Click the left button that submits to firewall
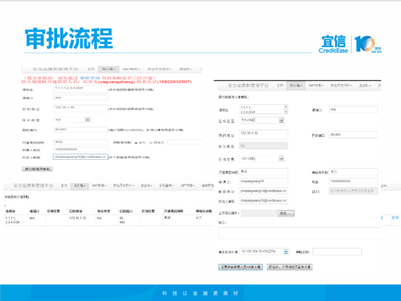The width and height of the screenshot is (401, 301). 240,267
